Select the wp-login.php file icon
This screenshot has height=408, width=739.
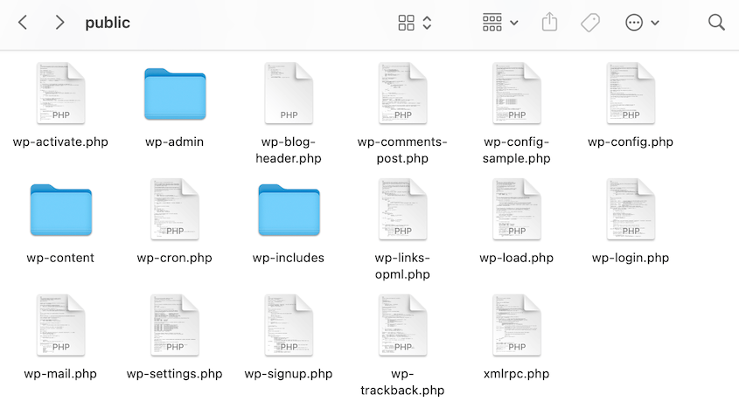click(631, 209)
